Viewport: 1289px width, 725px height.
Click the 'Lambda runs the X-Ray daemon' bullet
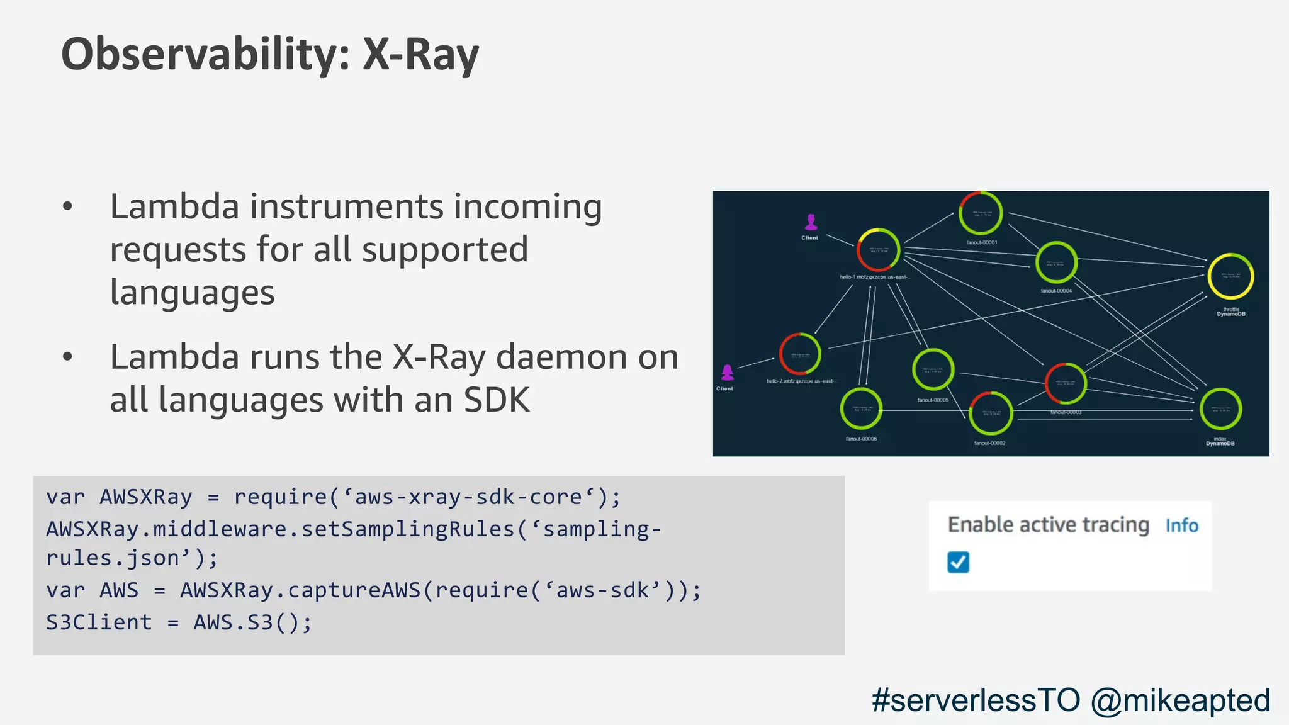pyautogui.click(x=393, y=378)
